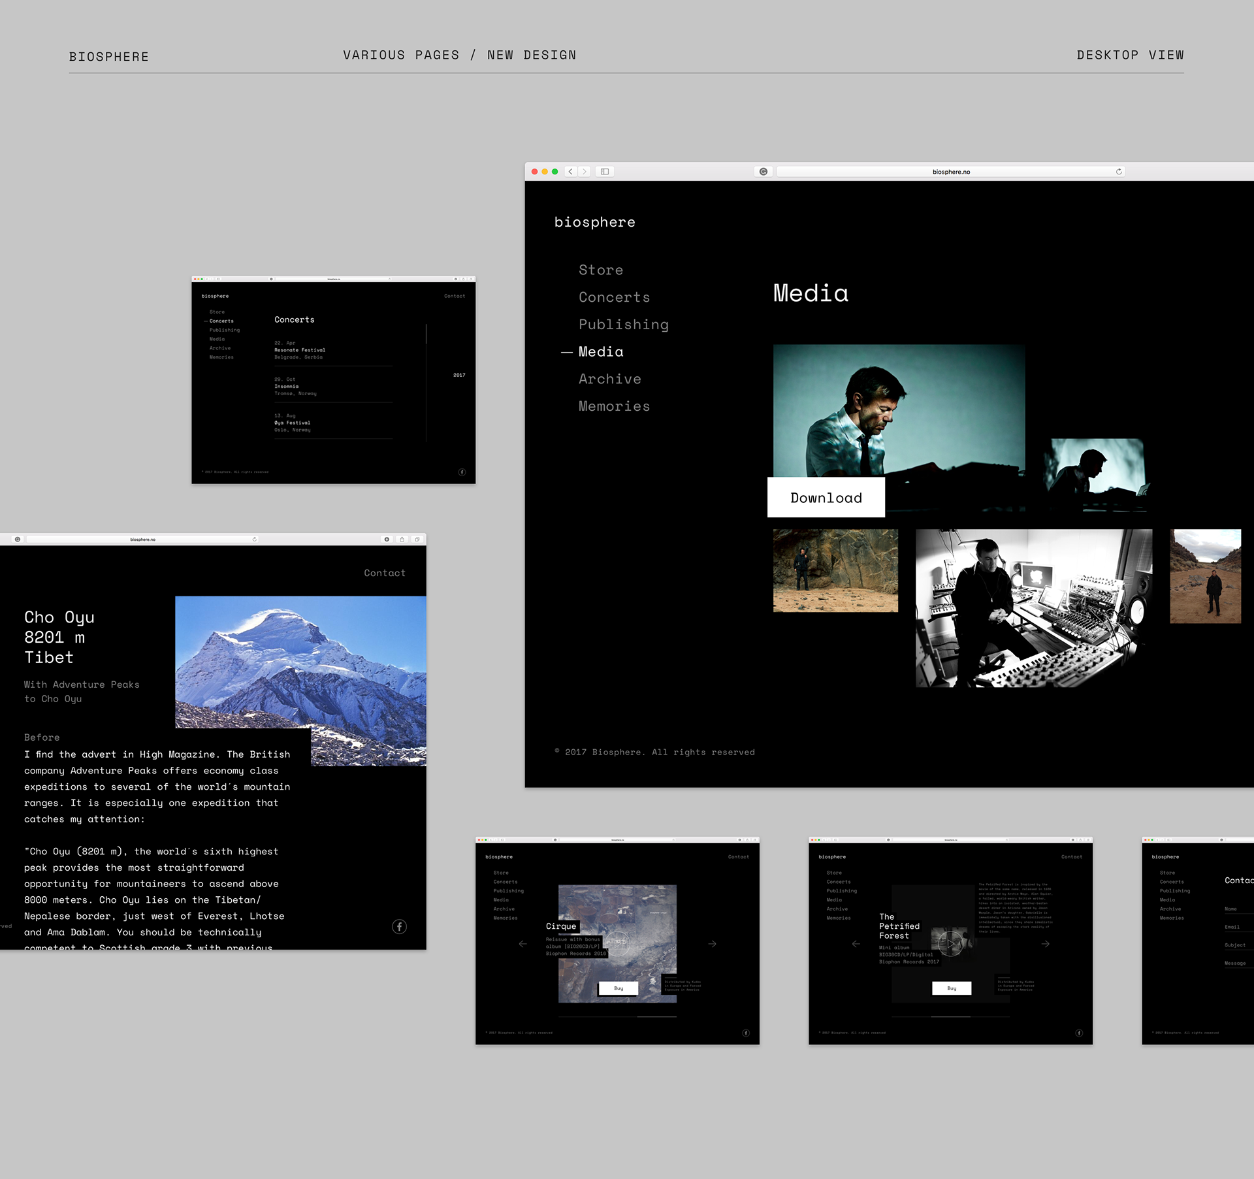Click the circular icon left of Cho Oyu address bar
The height and width of the screenshot is (1179, 1254).
pos(18,540)
